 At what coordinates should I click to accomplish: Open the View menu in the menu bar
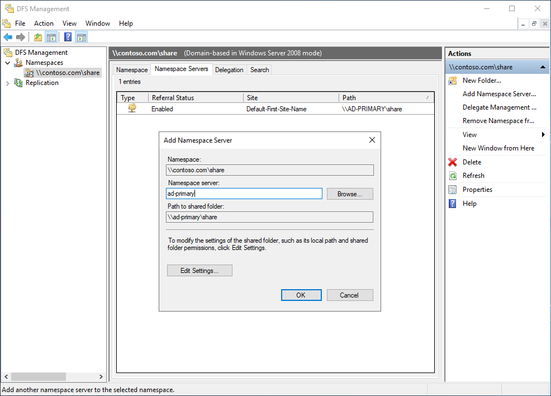pyautogui.click(x=69, y=23)
